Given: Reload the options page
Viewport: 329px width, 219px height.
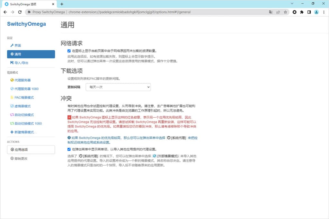Looking at the screenshot, I should (x=20, y=12).
